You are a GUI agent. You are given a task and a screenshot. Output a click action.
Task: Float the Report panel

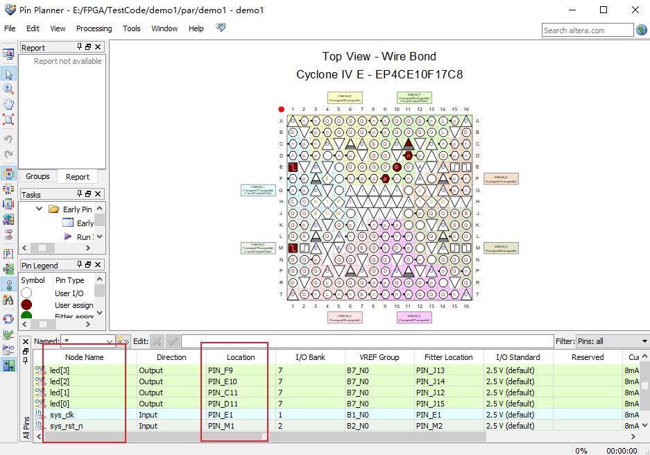point(88,47)
